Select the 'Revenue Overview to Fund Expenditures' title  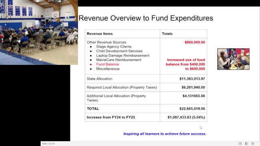146,18
